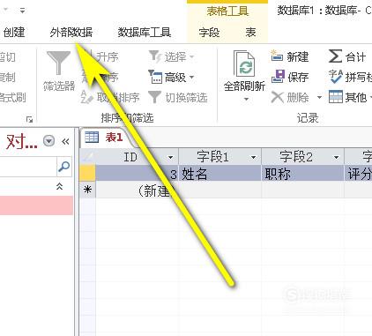Delete the record with 删除

(290, 97)
